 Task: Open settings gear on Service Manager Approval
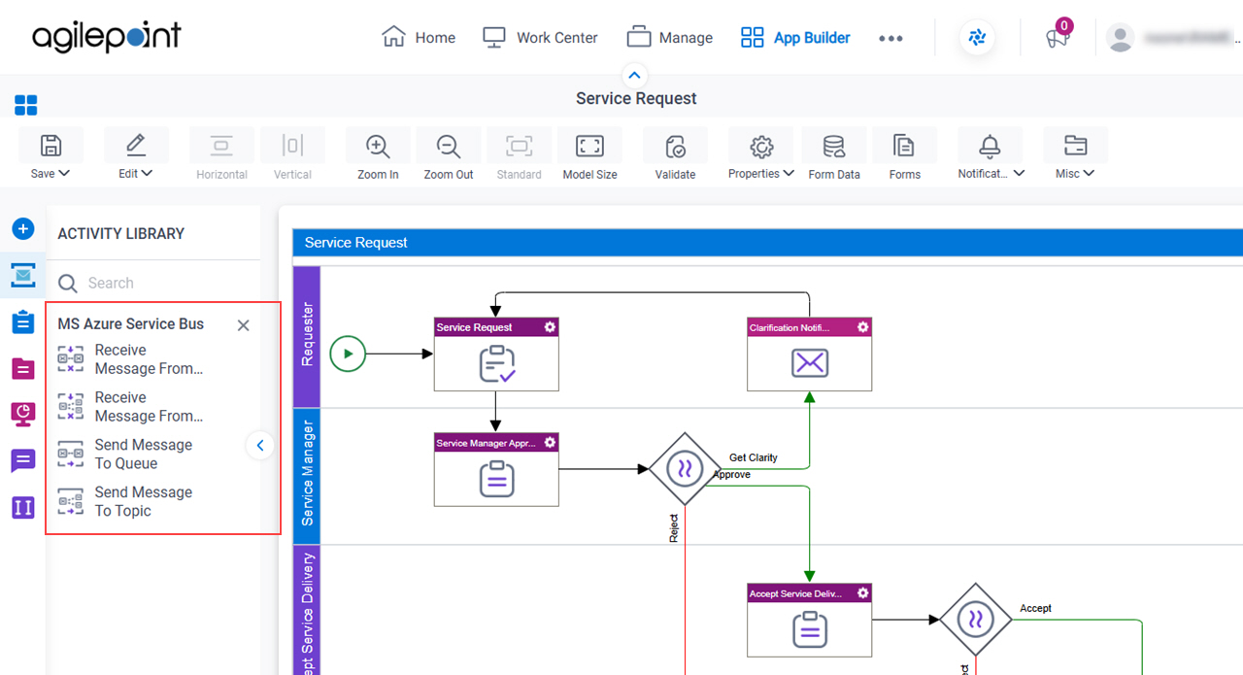click(x=550, y=442)
